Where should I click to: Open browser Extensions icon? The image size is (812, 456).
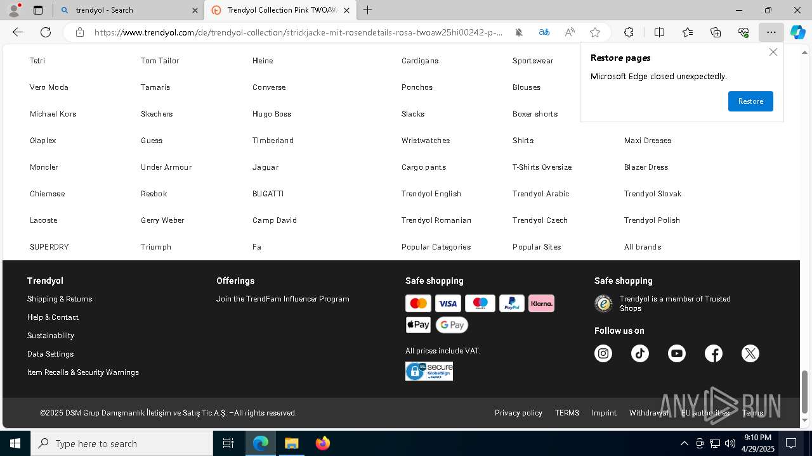(x=629, y=32)
